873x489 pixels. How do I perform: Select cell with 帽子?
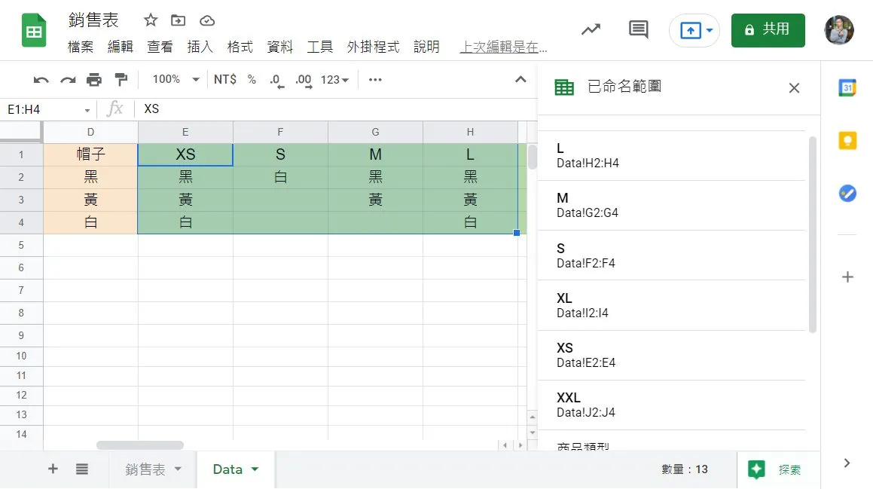[x=90, y=154]
